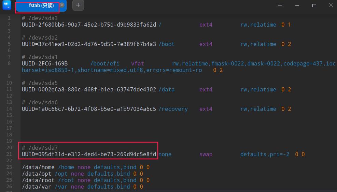Click the /home bind target
This screenshot has width=337, height=192.
click(66, 167)
